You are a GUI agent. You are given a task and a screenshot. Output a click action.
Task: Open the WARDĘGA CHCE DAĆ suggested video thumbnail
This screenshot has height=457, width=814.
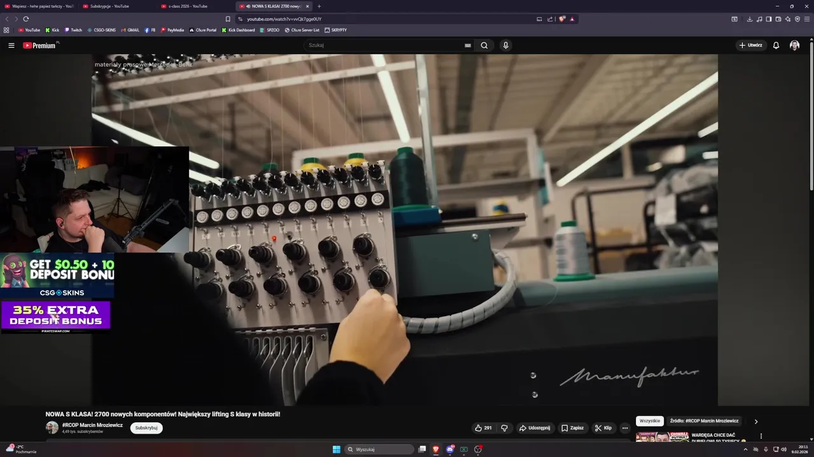pos(662,437)
